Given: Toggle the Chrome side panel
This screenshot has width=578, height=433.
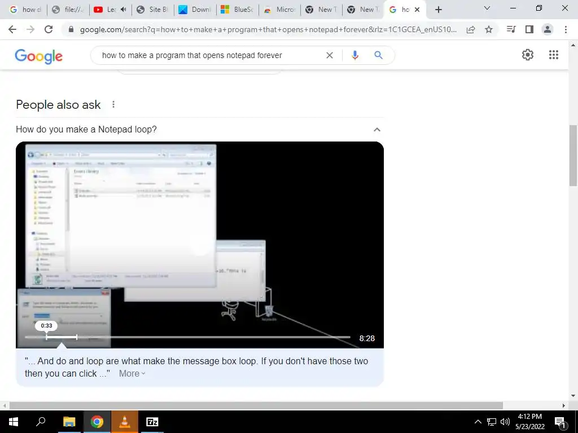Looking at the screenshot, I should (x=529, y=29).
